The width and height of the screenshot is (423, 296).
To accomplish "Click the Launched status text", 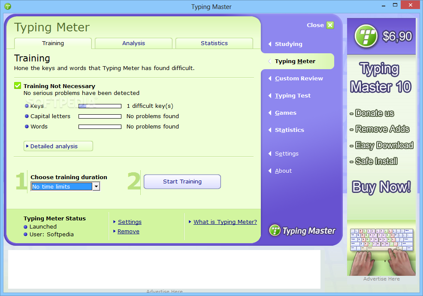I will point(43,226).
